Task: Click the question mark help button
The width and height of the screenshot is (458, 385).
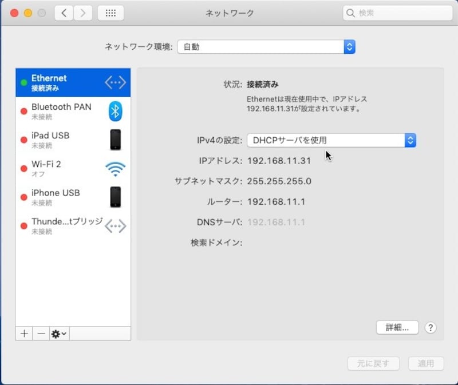Action: pyautogui.click(x=431, y=327)
